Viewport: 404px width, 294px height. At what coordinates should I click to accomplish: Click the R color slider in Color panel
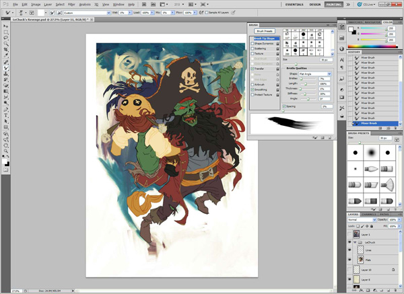(374, 28)
